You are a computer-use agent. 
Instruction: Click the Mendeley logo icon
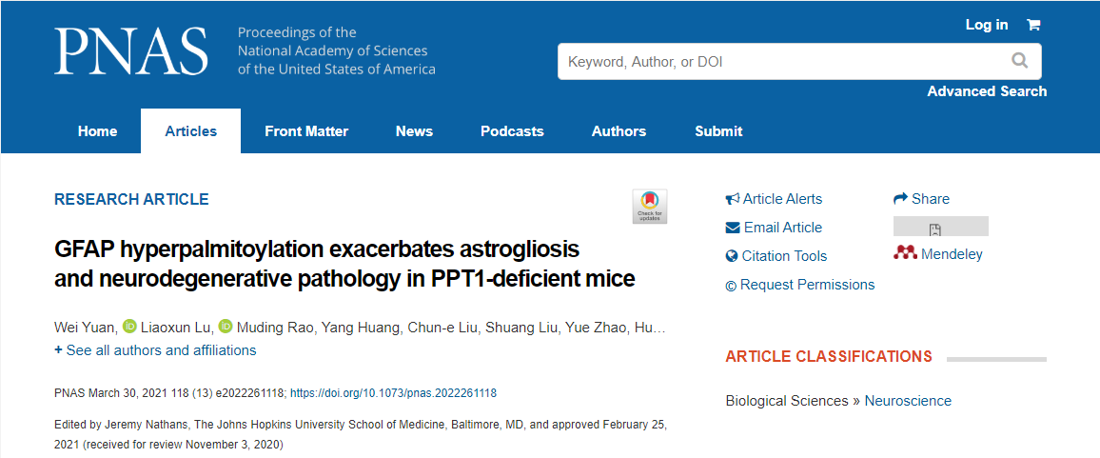point(905,254)
